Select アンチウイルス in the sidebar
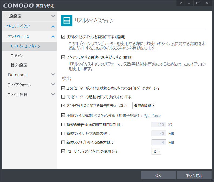Image resolution: width=214 pixels, height=182 pixels. [x=30, y=36]
